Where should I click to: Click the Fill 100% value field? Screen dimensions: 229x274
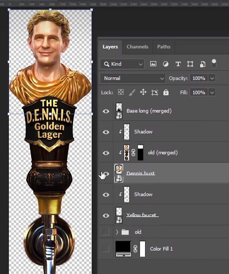click(199, 92)
